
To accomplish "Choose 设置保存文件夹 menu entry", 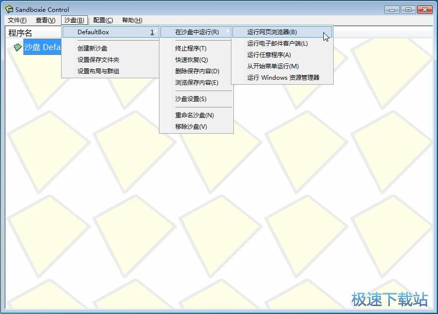I will click(111, 59).
